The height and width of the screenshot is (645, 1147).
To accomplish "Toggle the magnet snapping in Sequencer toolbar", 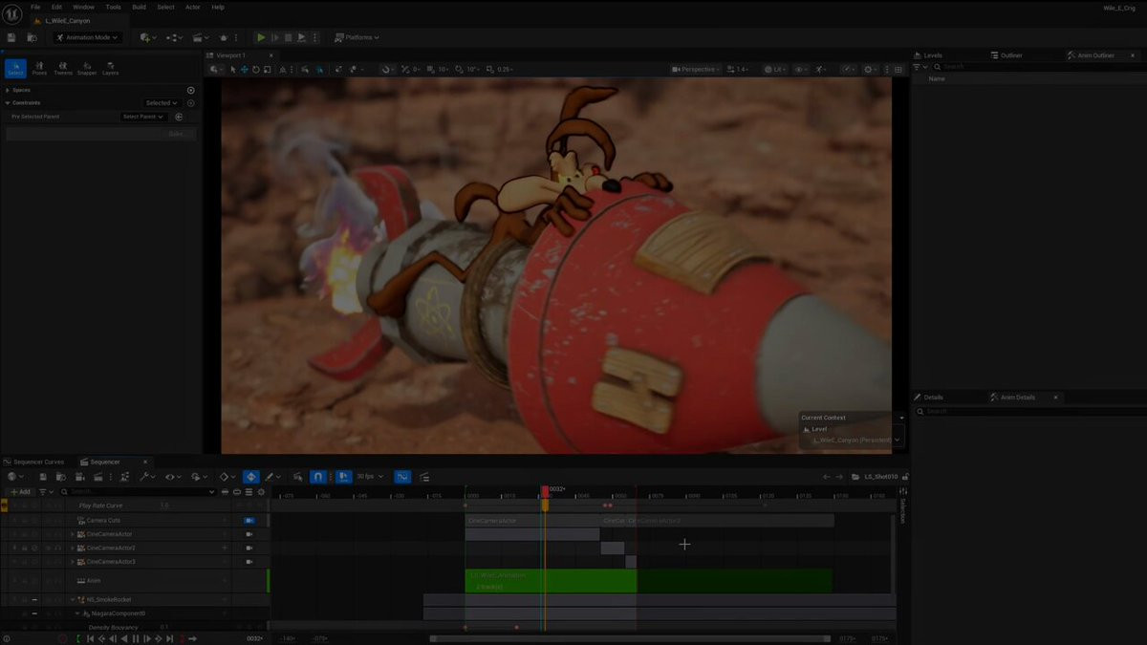I will click(319, 476).
